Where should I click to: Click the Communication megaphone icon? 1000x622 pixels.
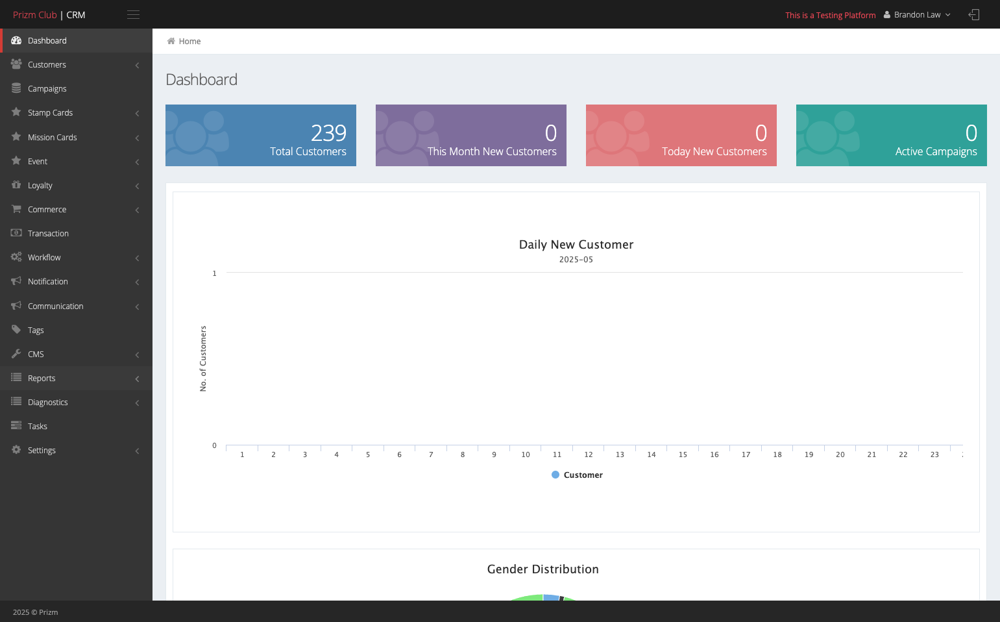coord(16,306)
